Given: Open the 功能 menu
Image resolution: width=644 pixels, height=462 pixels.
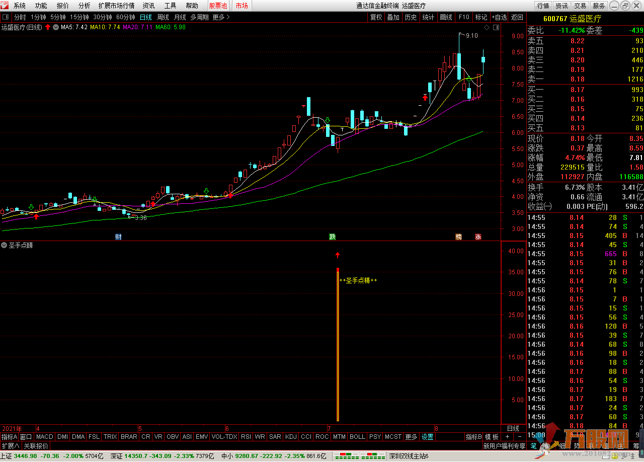Looking at the screenshot, I should point(41,6).
